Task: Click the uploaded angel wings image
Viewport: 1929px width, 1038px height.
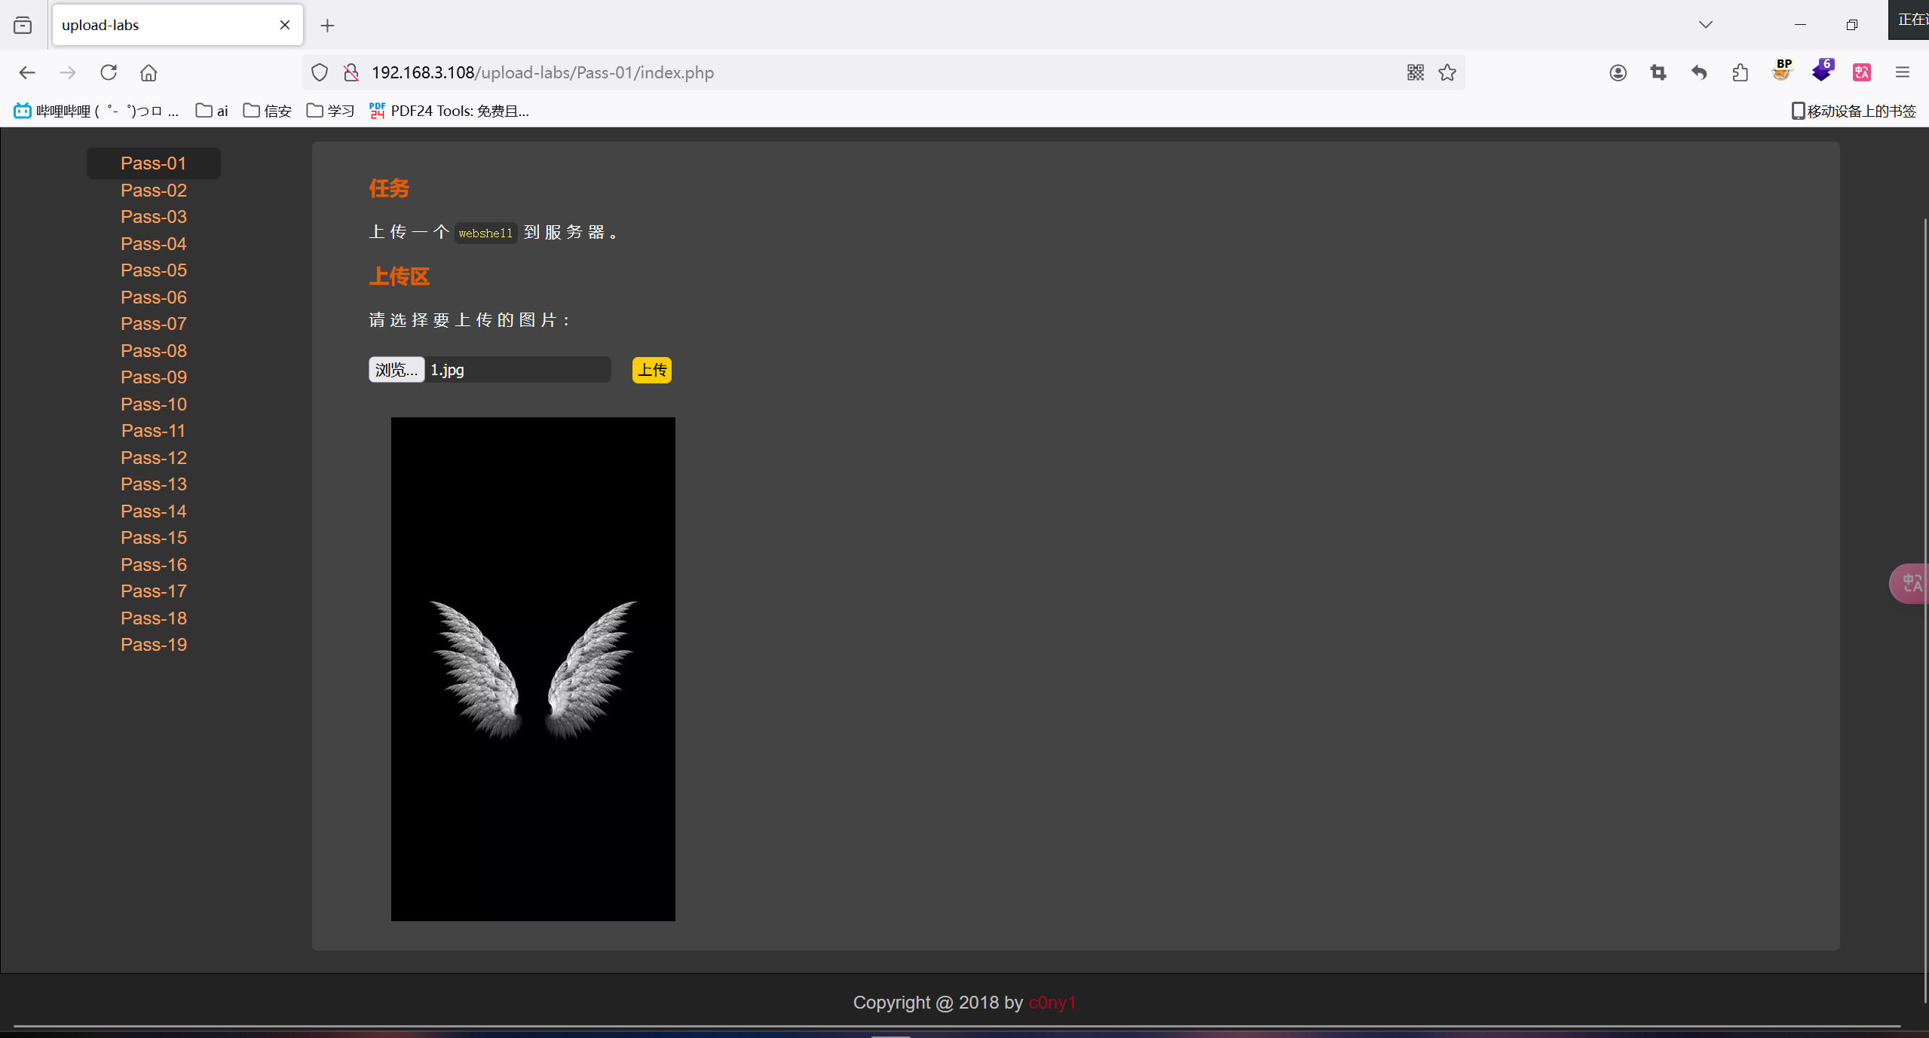Action: [x=533, y=669]
